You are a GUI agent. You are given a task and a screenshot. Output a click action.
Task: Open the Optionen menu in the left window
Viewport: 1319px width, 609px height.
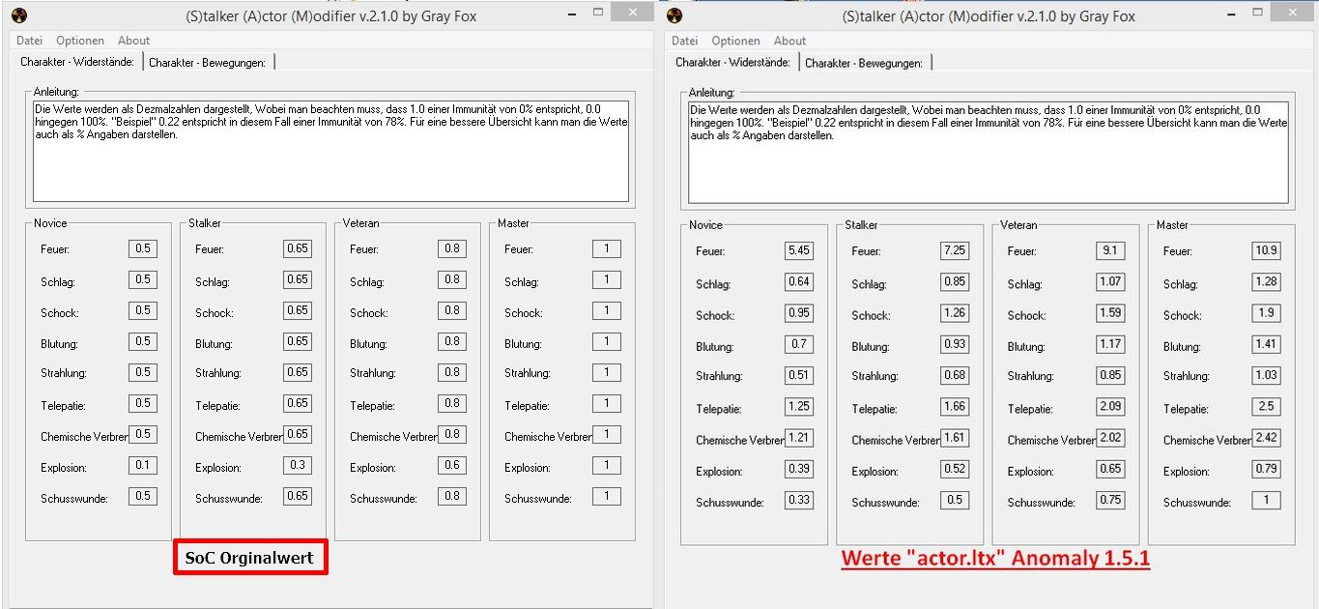pyautogui.click(x=80, y=41)
